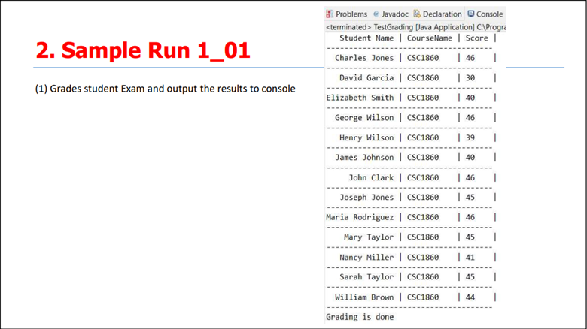Click the 'Student Name' column header
This screenshot has width=587, height=329.
click(x=366, y=38)
